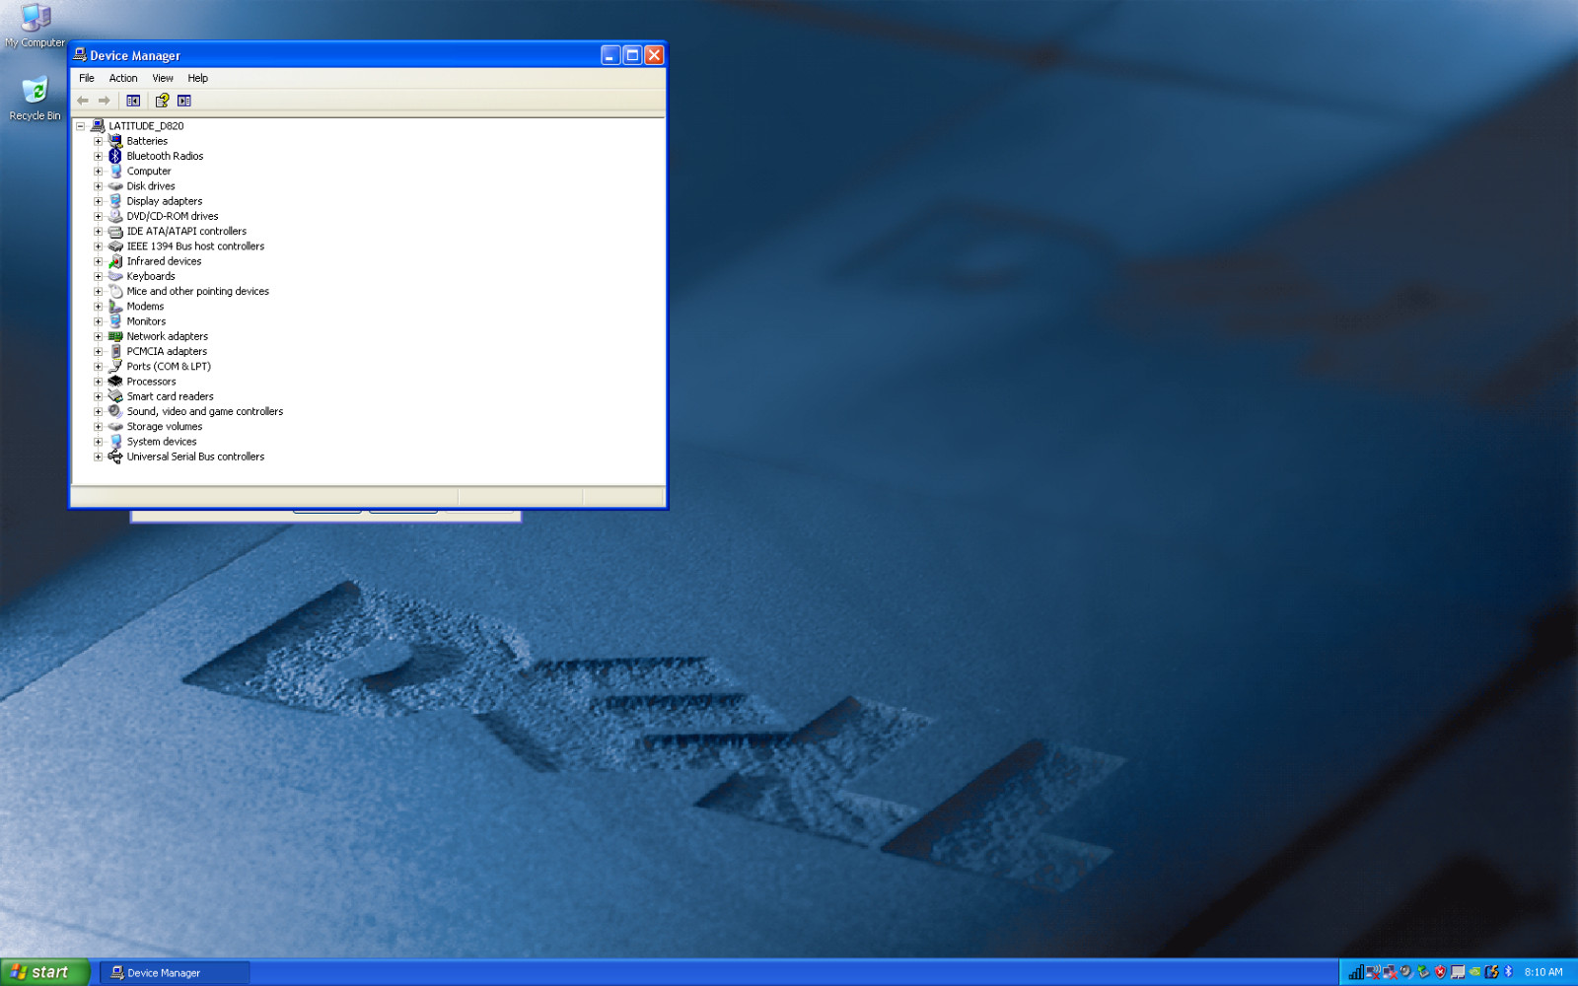Click the Universal Serial Bus controllers icon
Screen dimensions: 1578x986
click(x=115, y=457)
